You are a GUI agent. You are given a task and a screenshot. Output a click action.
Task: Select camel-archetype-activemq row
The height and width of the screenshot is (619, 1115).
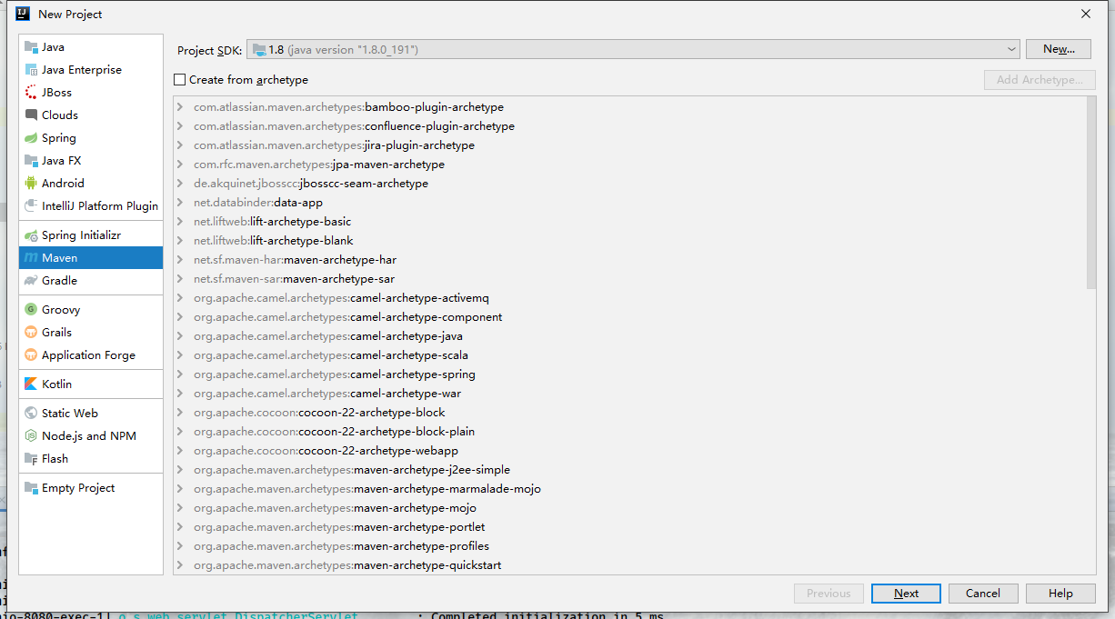pos(629,298)
